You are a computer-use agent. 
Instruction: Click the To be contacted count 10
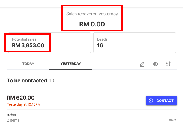[x=52, y=81]
